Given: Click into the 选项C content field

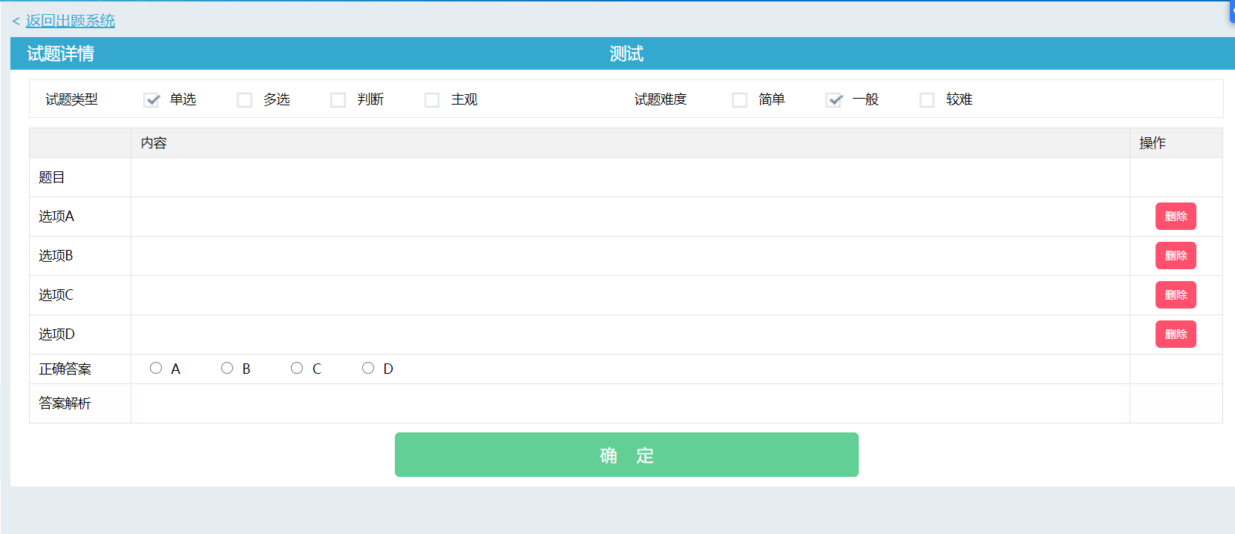Looking at the screenshot, I should pyautogui.click(x=629, y=295).
